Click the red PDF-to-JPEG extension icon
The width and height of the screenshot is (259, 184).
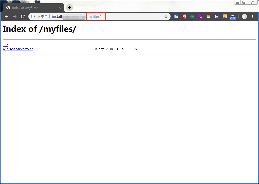[209, 16]
